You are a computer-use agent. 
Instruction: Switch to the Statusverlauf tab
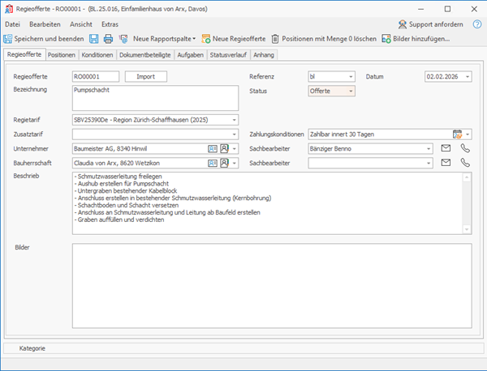228,55
